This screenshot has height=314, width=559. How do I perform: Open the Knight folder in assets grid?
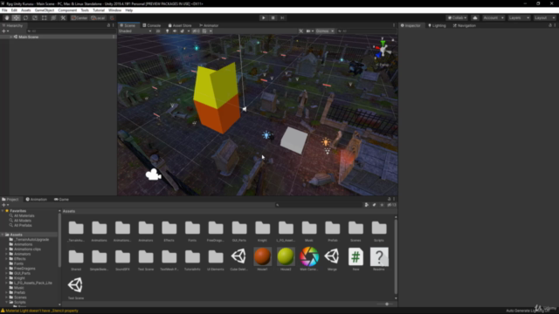pos(262,230)
